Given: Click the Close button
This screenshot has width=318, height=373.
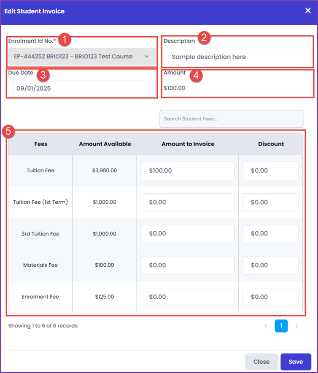Looking at the screenshot, I should click(x=261, y=362).
